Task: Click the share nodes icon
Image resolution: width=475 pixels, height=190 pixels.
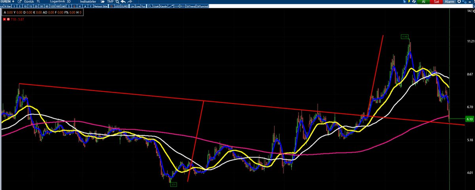Action: coord(464,2)
